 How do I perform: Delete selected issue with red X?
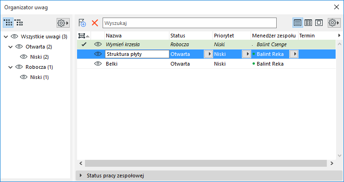95,23
